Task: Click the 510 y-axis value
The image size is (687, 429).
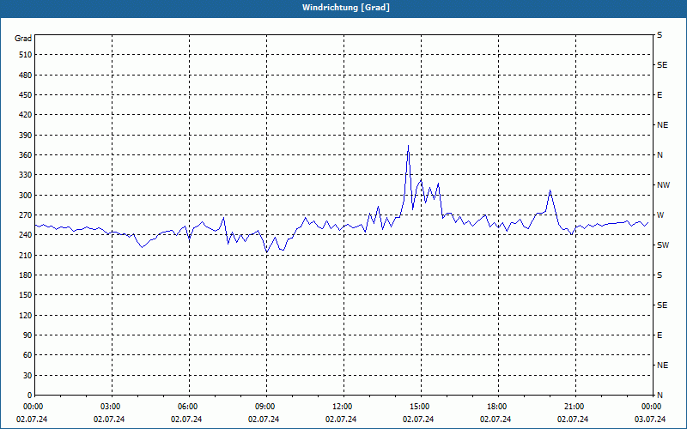Action: pyautogui.click(x=26, y=55)
